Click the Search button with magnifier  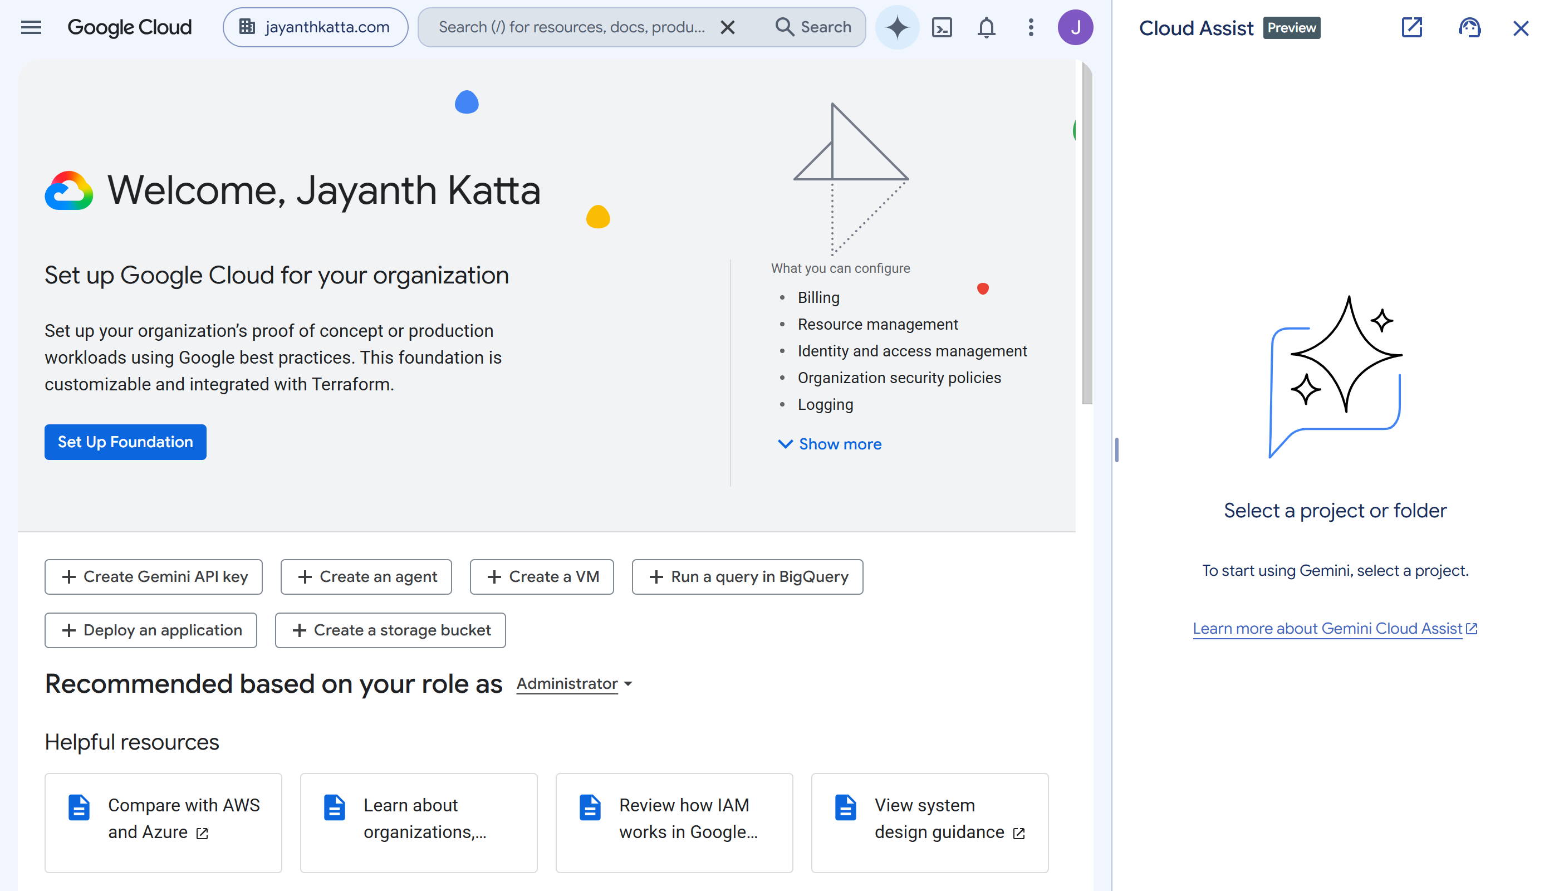[x=813, y=27]
